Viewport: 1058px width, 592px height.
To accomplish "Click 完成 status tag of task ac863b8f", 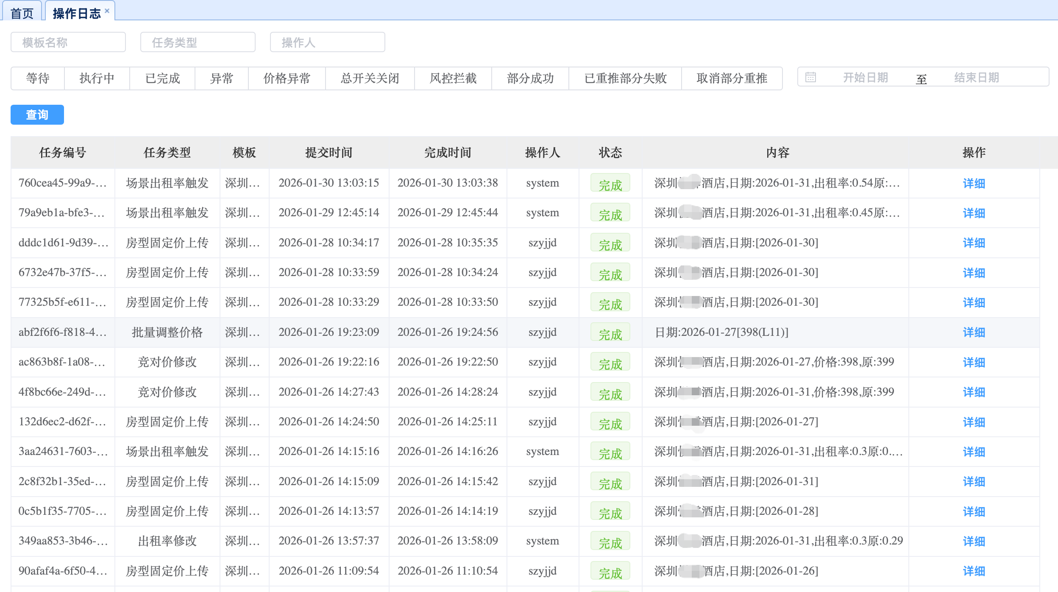I will [610, 363].
